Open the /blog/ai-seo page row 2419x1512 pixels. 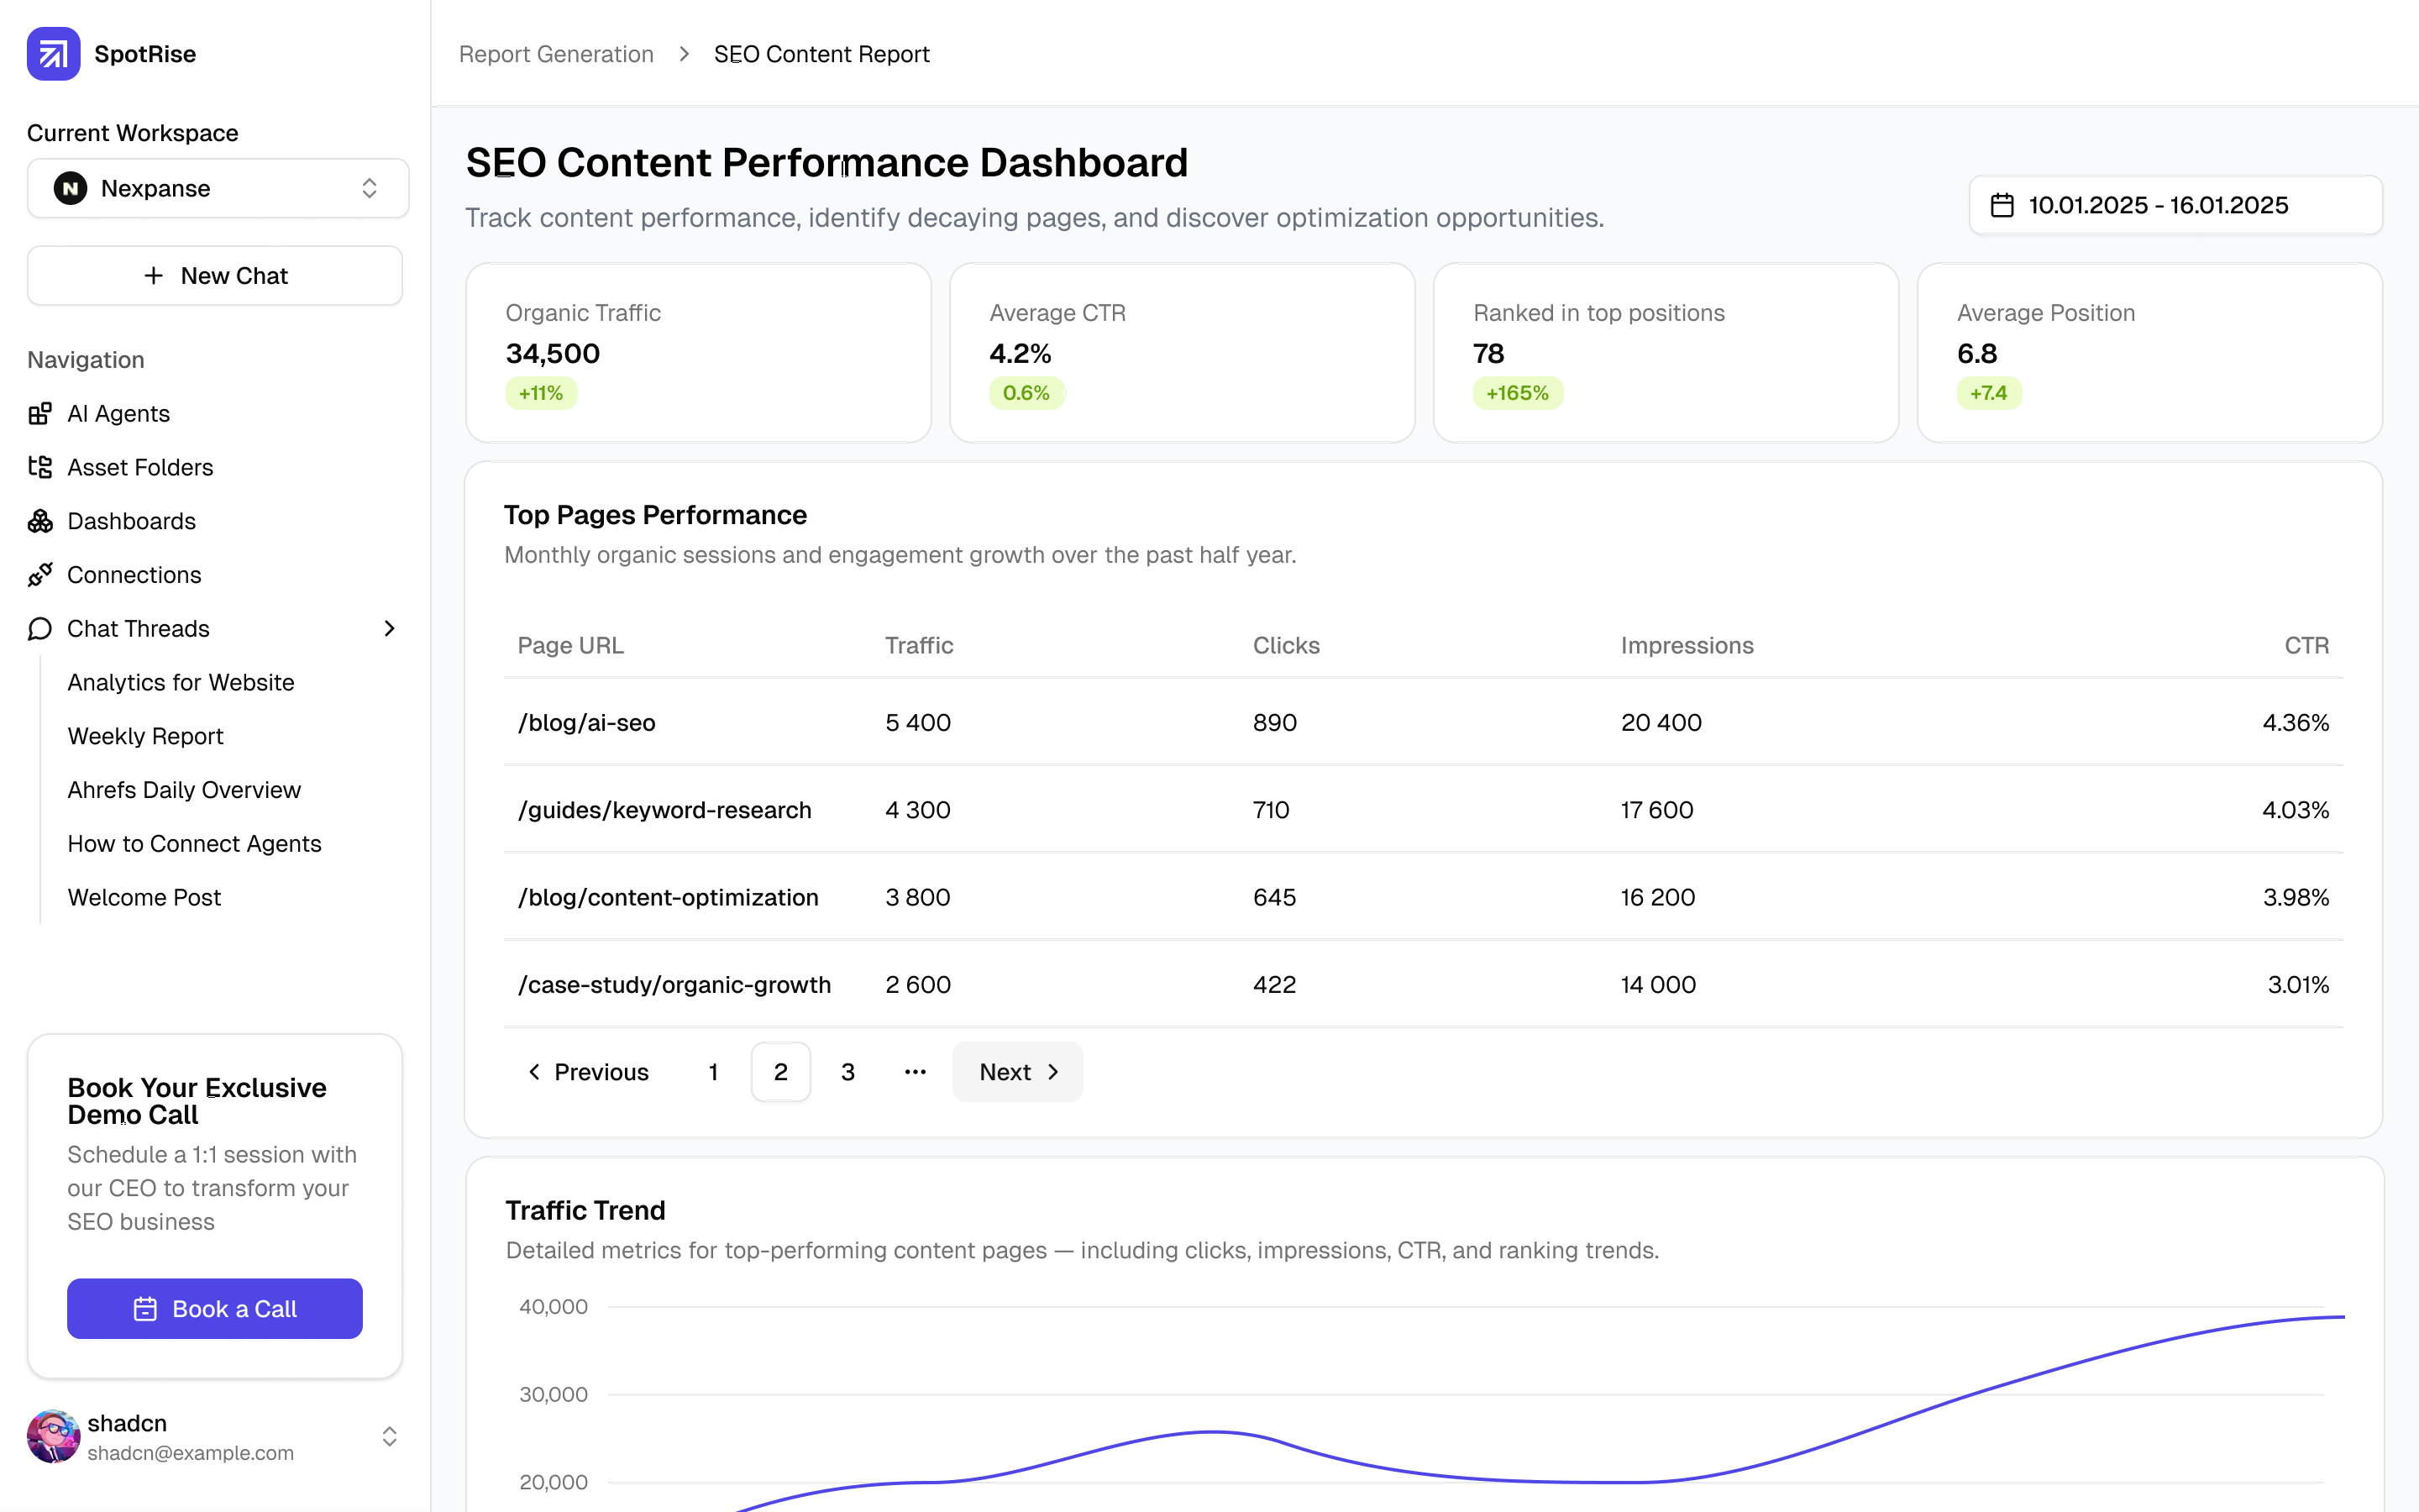(x=587, y=723)
